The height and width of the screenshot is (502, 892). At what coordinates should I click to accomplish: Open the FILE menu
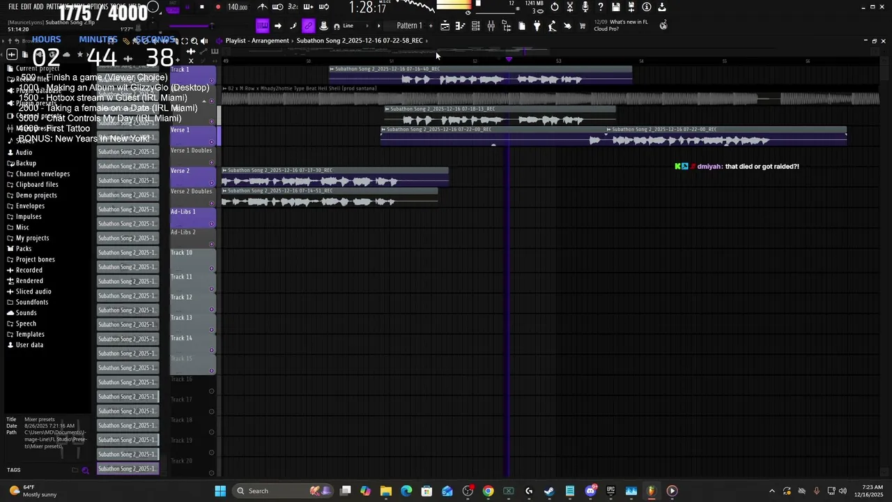click(x=13, y=7)
